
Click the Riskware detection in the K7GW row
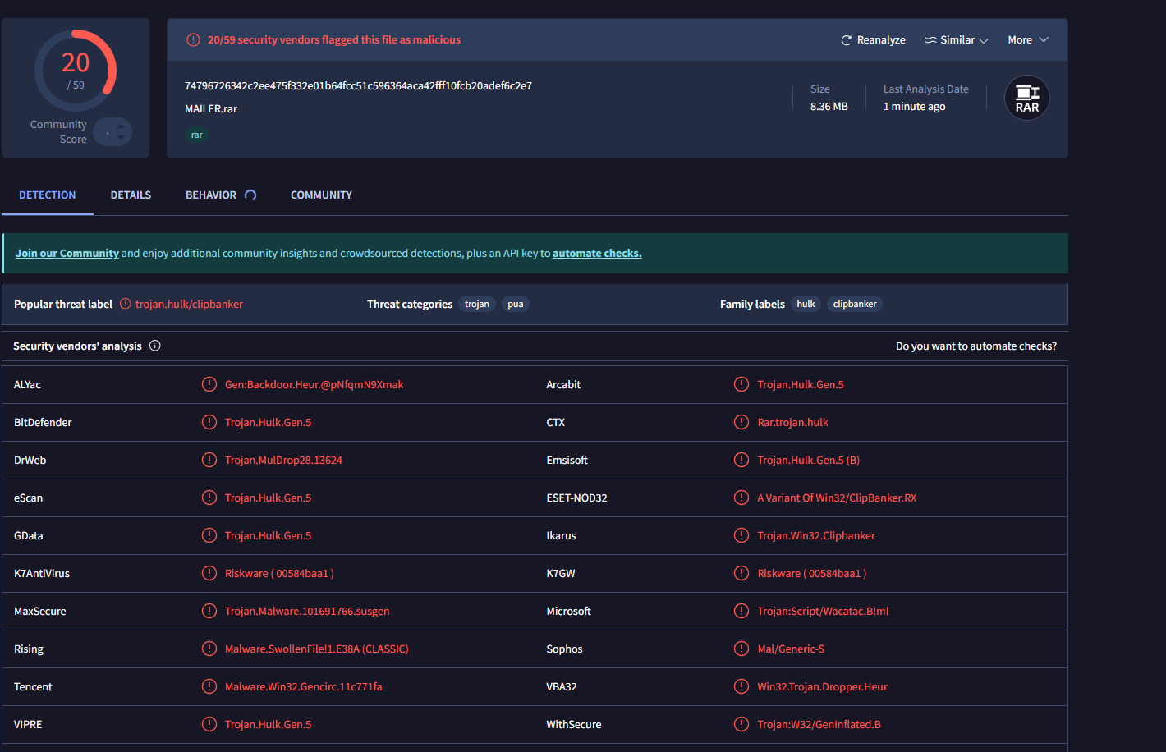[x=812, y=573]
